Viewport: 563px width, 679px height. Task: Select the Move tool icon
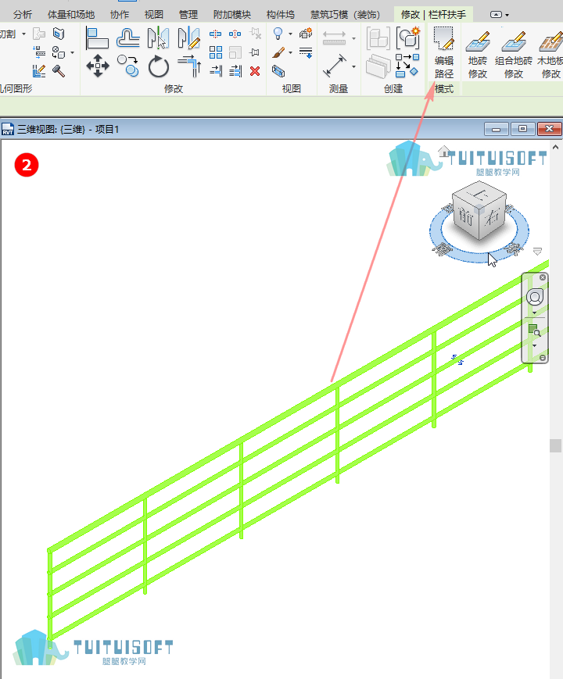98,66
